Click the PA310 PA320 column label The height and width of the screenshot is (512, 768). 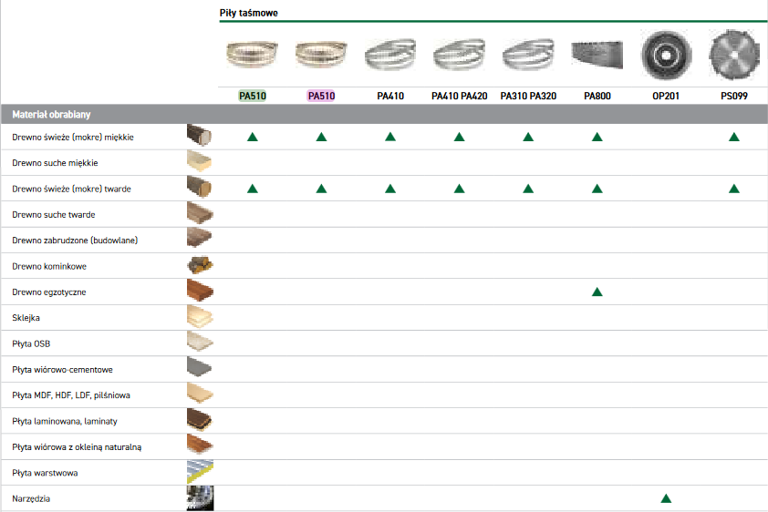528,95
